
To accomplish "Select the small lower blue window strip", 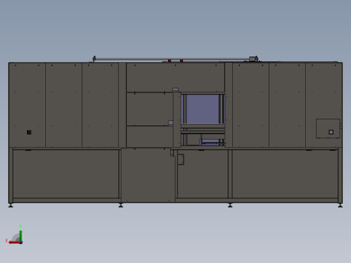I will pos(211,142).
